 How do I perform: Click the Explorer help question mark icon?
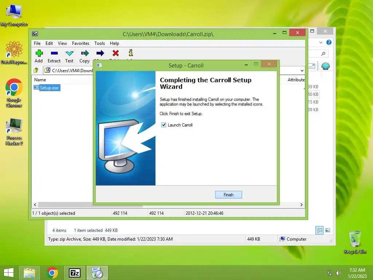click(x=329, y=42)
